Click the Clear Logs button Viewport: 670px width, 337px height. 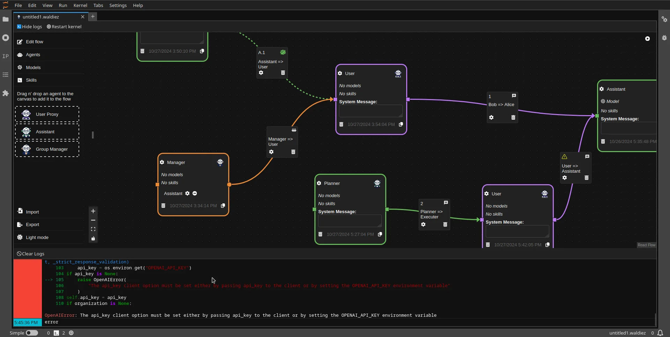pos(31,253)
